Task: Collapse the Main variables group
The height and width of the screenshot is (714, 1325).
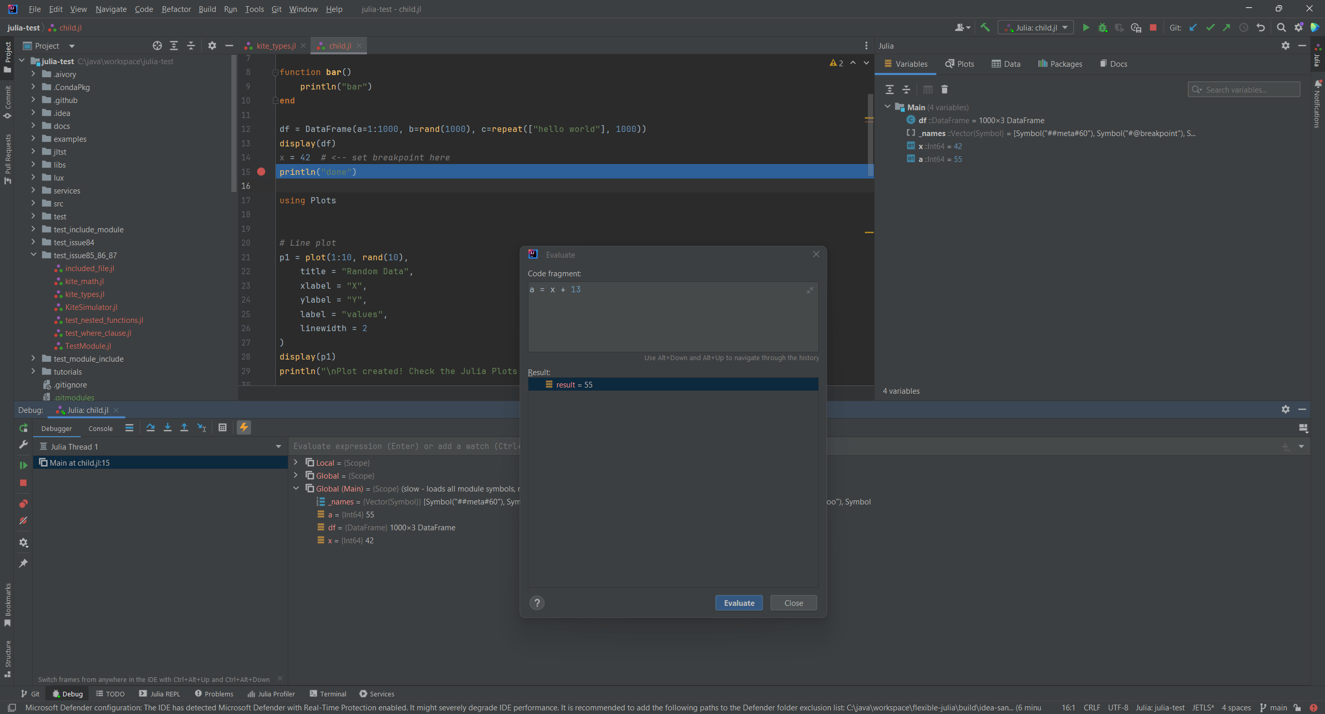Action: (888, 107)
